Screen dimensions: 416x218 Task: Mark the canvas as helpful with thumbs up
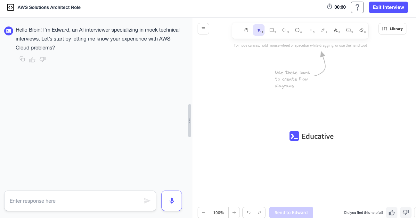coord(391,212)
